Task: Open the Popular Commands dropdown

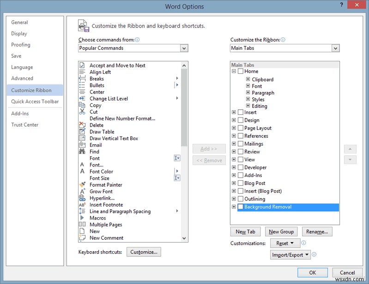Action: 184,48
